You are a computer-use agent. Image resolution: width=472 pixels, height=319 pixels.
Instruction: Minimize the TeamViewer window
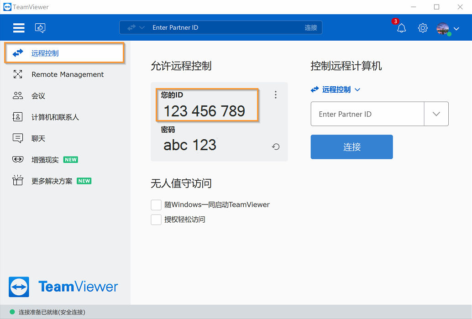[414, 7]
